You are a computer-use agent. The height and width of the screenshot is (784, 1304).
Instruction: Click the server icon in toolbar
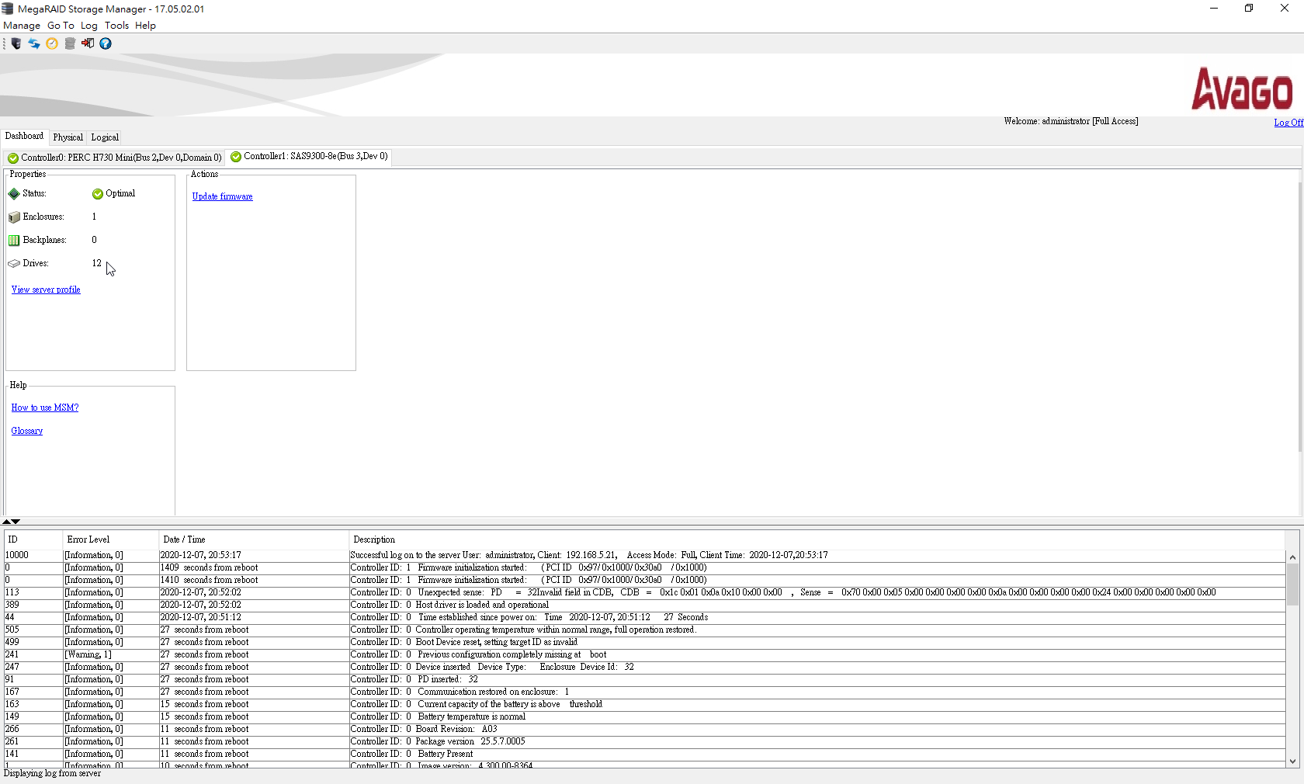point(16,43)
